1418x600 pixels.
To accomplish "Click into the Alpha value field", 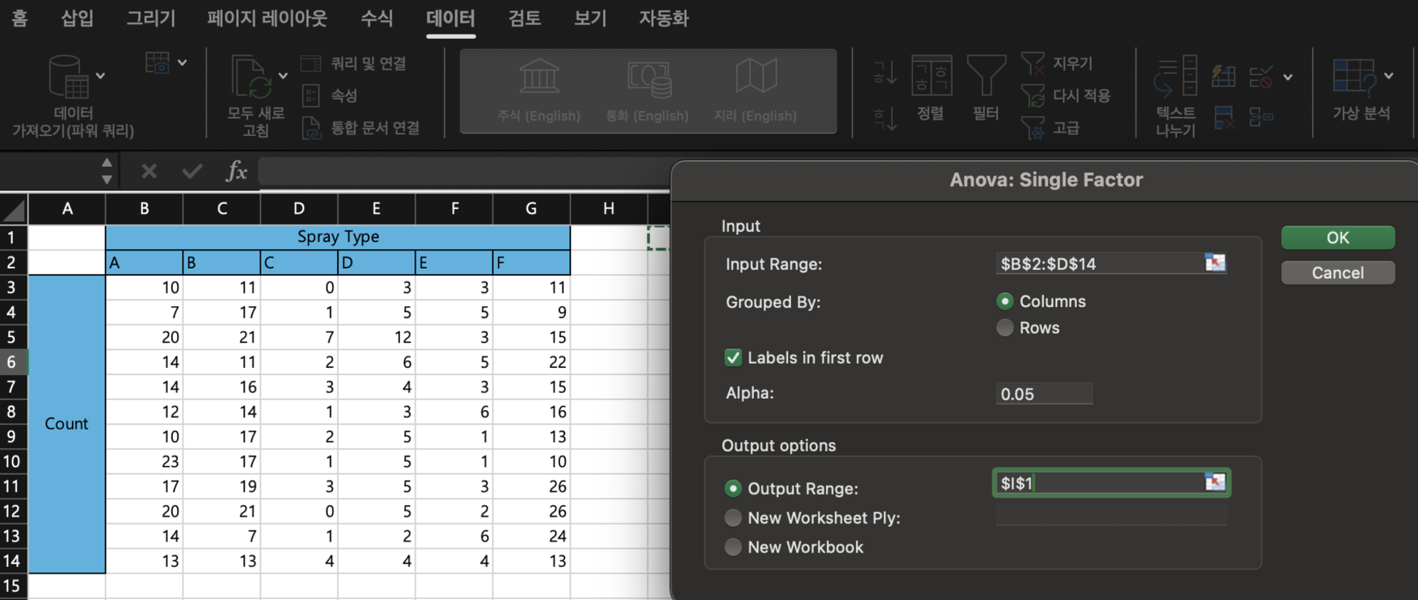I will (x=1043, y=394).
